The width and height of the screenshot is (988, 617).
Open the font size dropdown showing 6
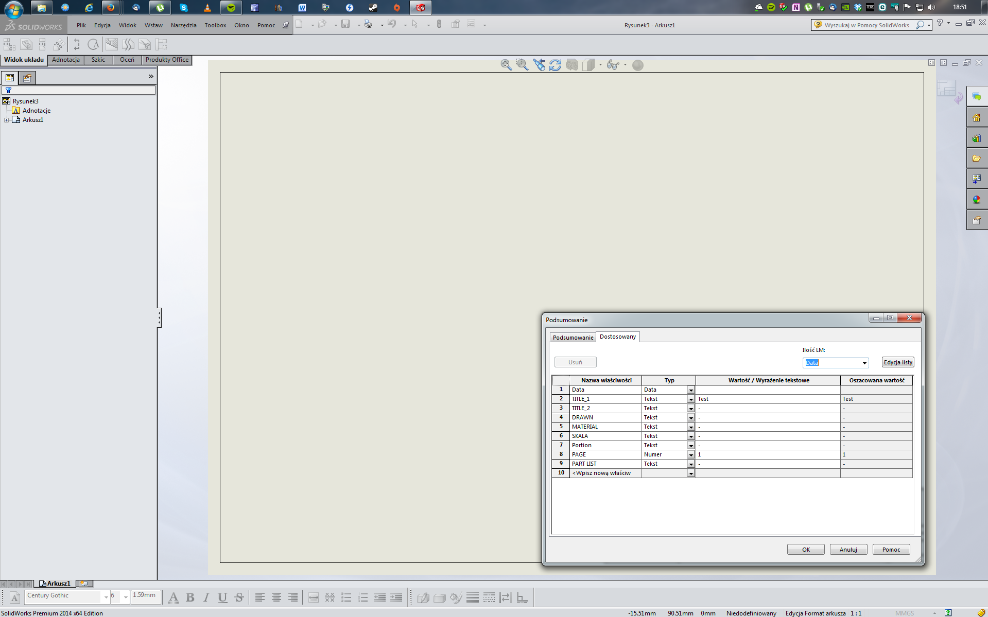coord(126,597)
